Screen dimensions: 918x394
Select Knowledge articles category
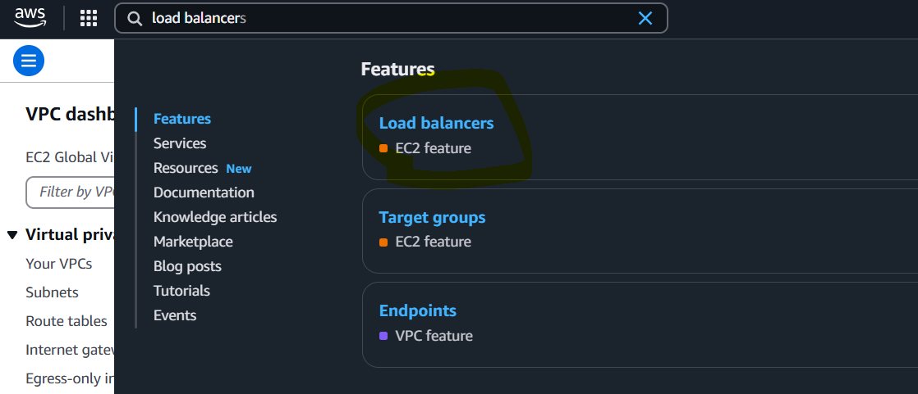point(215,217)
